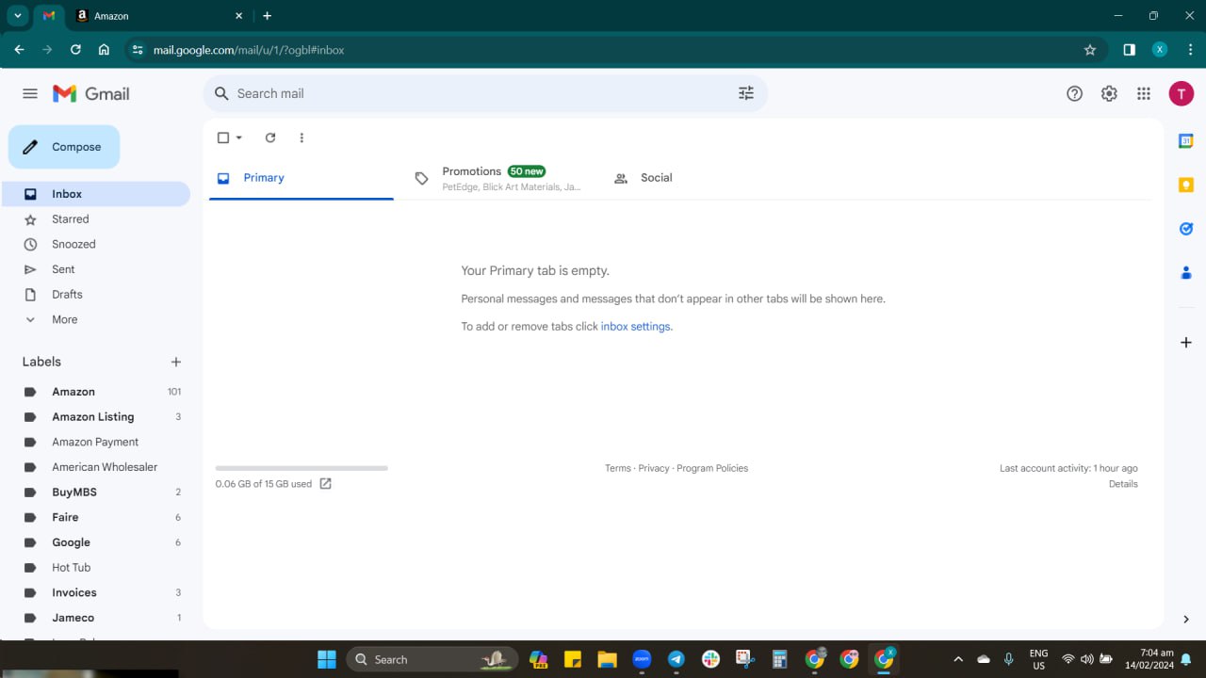Open the main menu hamburger icon
Viewport: 1206px width, 678px height.
pyautogui.click(x=30, y=93)
